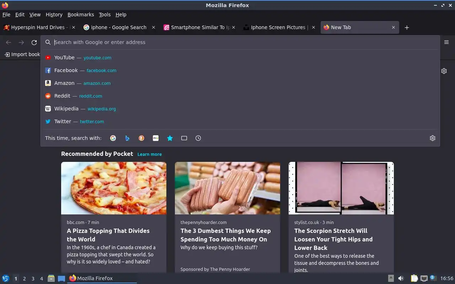
Task: Switch to workspace 2 in taskbar
Action: point(24,279)
